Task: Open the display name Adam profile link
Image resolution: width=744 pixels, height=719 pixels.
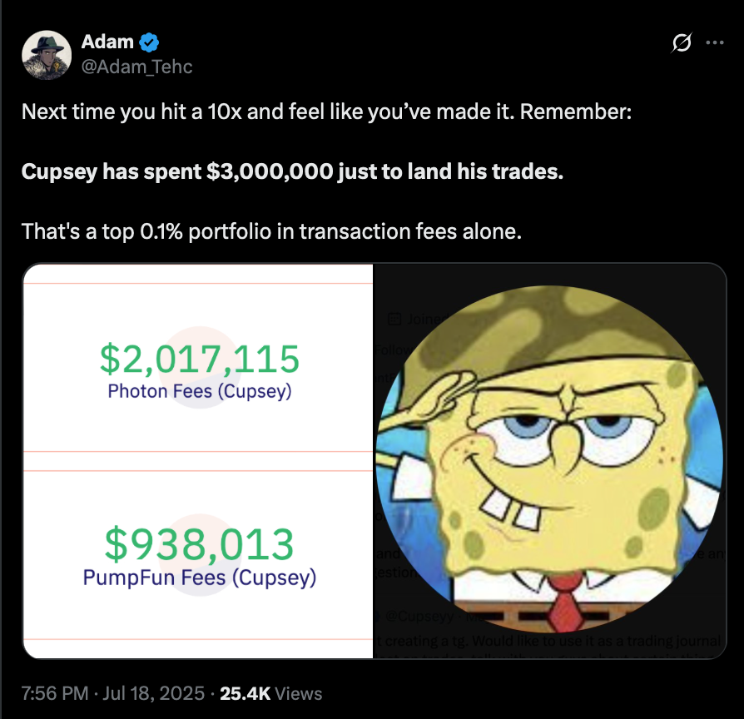Action: [x=108, y=42]
